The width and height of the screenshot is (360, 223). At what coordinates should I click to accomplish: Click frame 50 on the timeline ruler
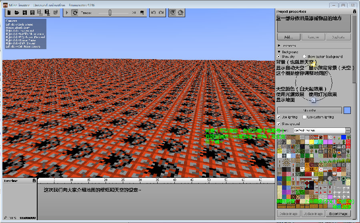(x=209, y=180)
